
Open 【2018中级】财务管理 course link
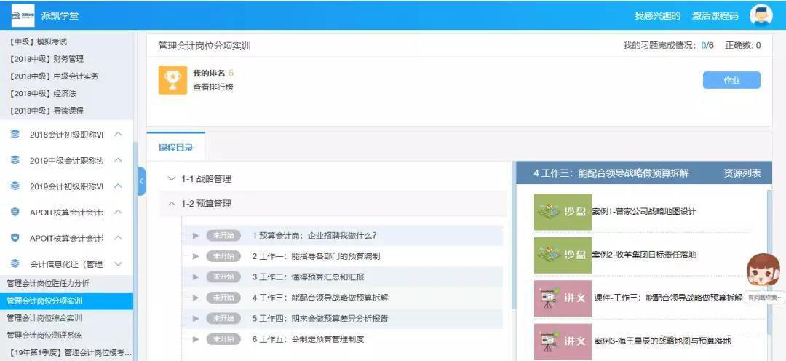[46, 59]
